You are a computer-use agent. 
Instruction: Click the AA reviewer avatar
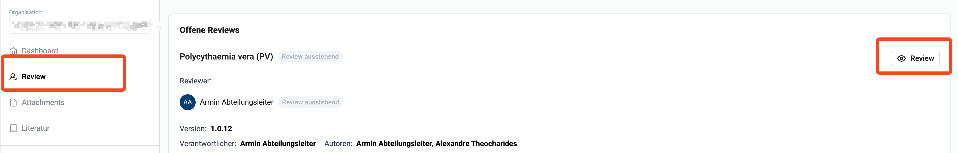pos(187,102)
